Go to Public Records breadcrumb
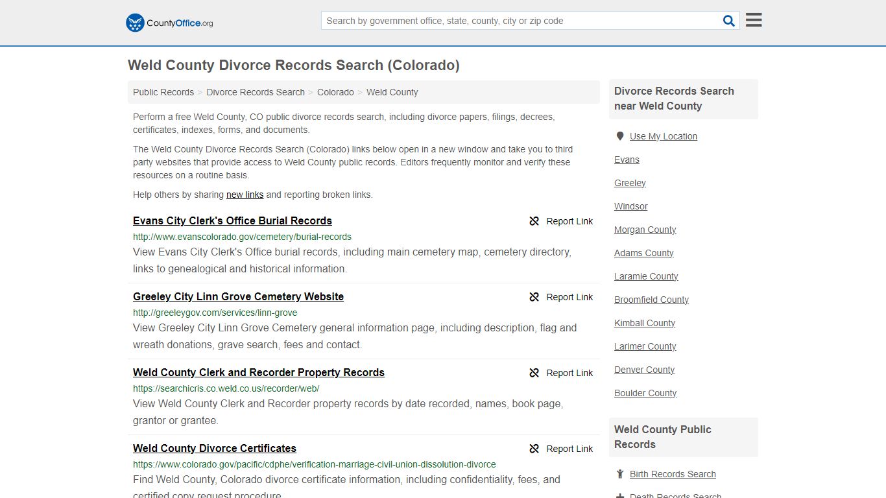 pyautogui.click(x=163, y=92)
